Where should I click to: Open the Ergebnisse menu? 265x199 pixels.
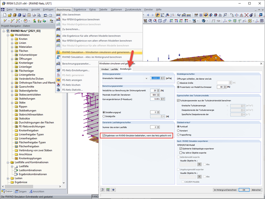(x=80, y=10)
